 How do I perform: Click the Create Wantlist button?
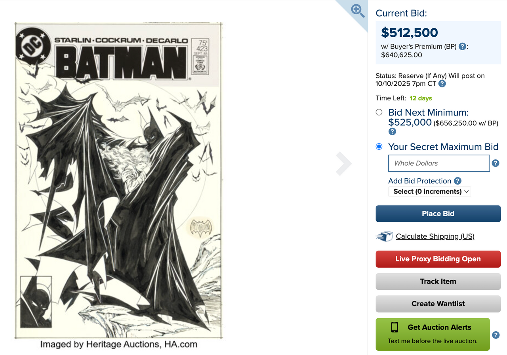[x=438, y=304]
